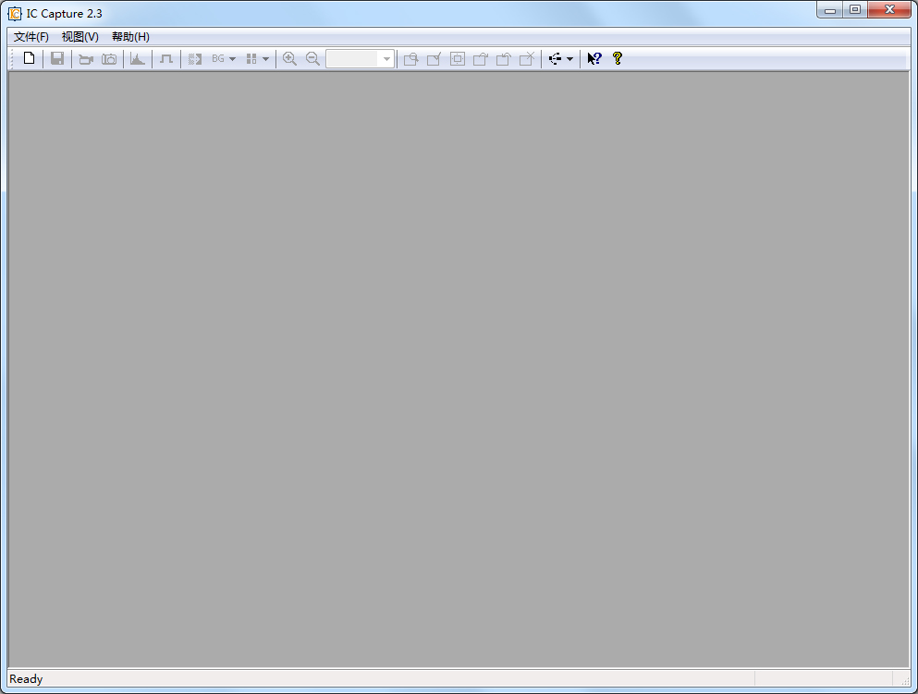The image size is (918, 694).
Task: Close the IC Capture window
Action: tap(889, 10)
